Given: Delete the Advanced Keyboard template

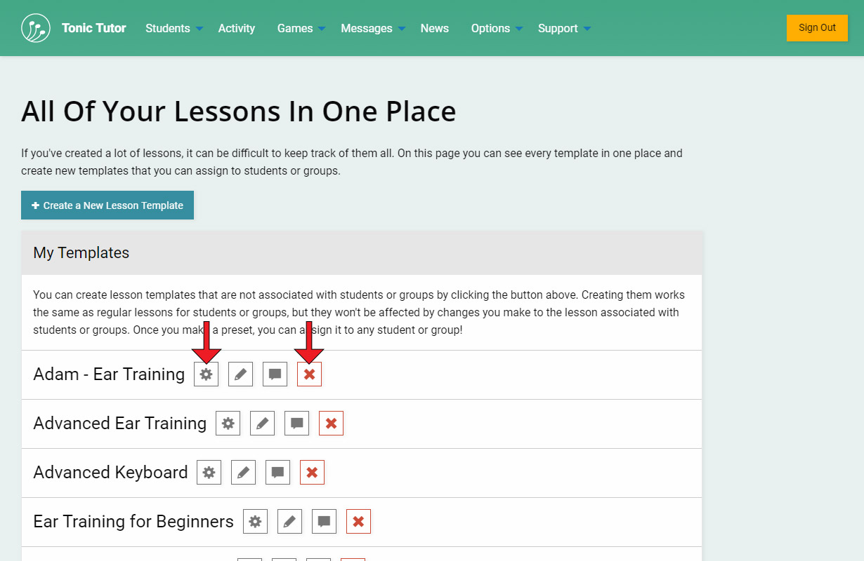Looking at the screenshot, I should 312,473.
